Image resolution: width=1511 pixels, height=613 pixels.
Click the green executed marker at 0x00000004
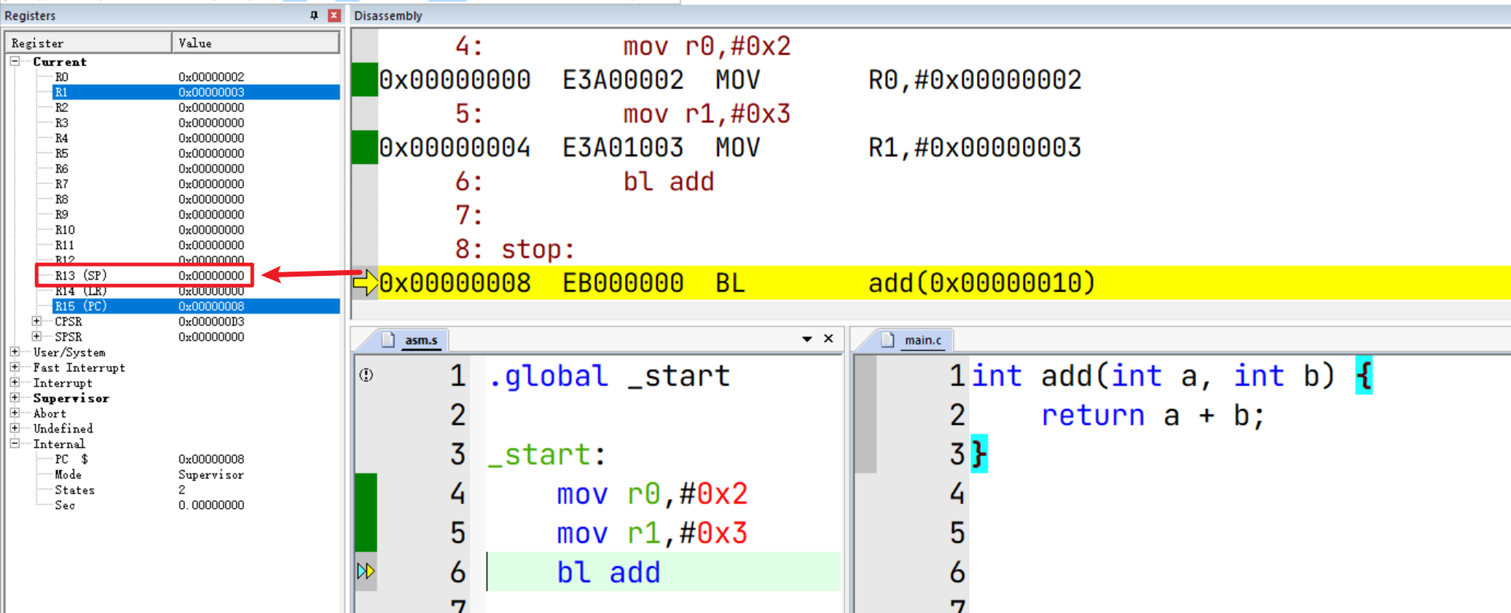coord(365,148)
